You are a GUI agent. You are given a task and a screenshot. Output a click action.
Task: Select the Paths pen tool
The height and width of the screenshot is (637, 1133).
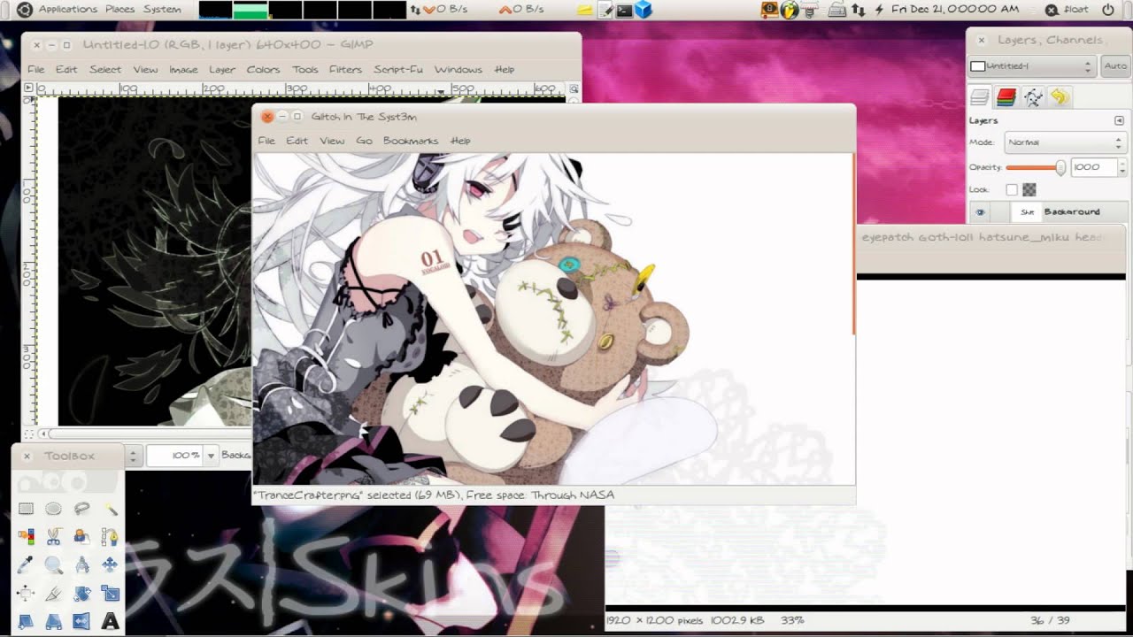111,536
